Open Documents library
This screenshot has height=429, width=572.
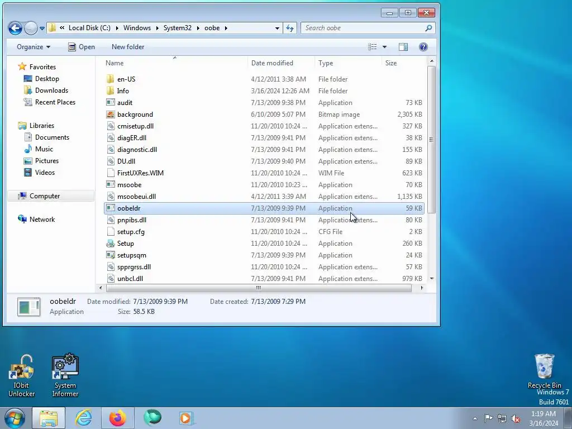tap(52, 137)
